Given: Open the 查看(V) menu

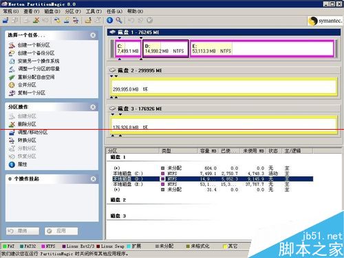Looking at the screenshot, I should click(32, 11).
